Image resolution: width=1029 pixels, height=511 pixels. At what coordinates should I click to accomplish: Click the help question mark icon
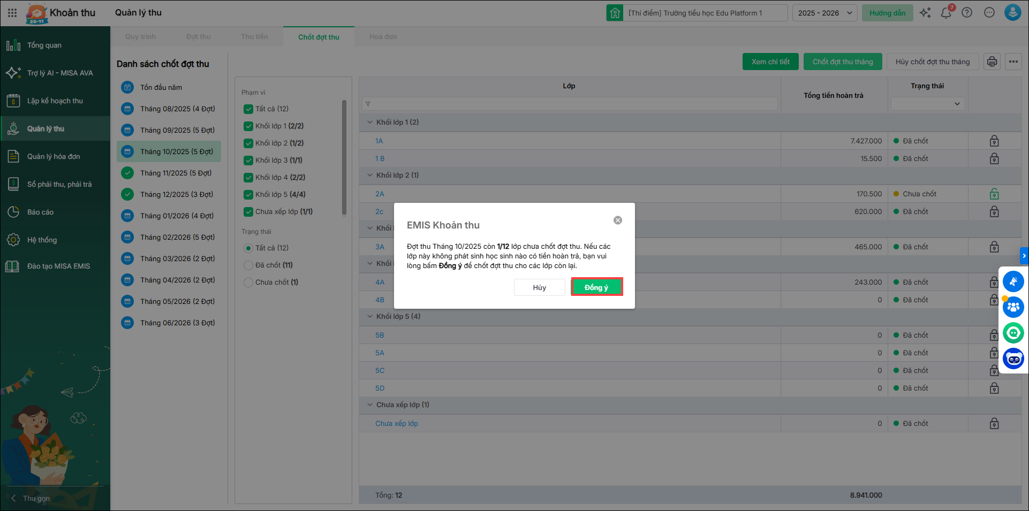point(966,13)
